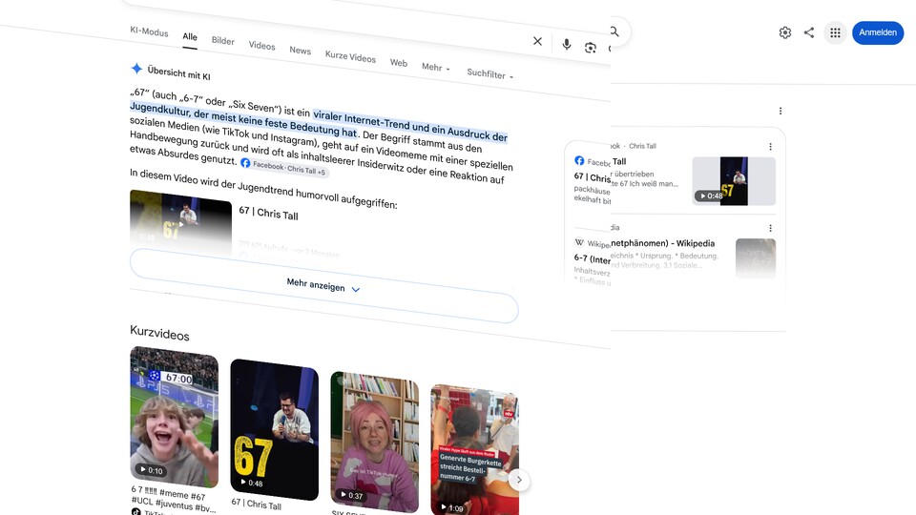Screen dimensions: 916x515
Task: Select the Alle tab
Action: 190,37
